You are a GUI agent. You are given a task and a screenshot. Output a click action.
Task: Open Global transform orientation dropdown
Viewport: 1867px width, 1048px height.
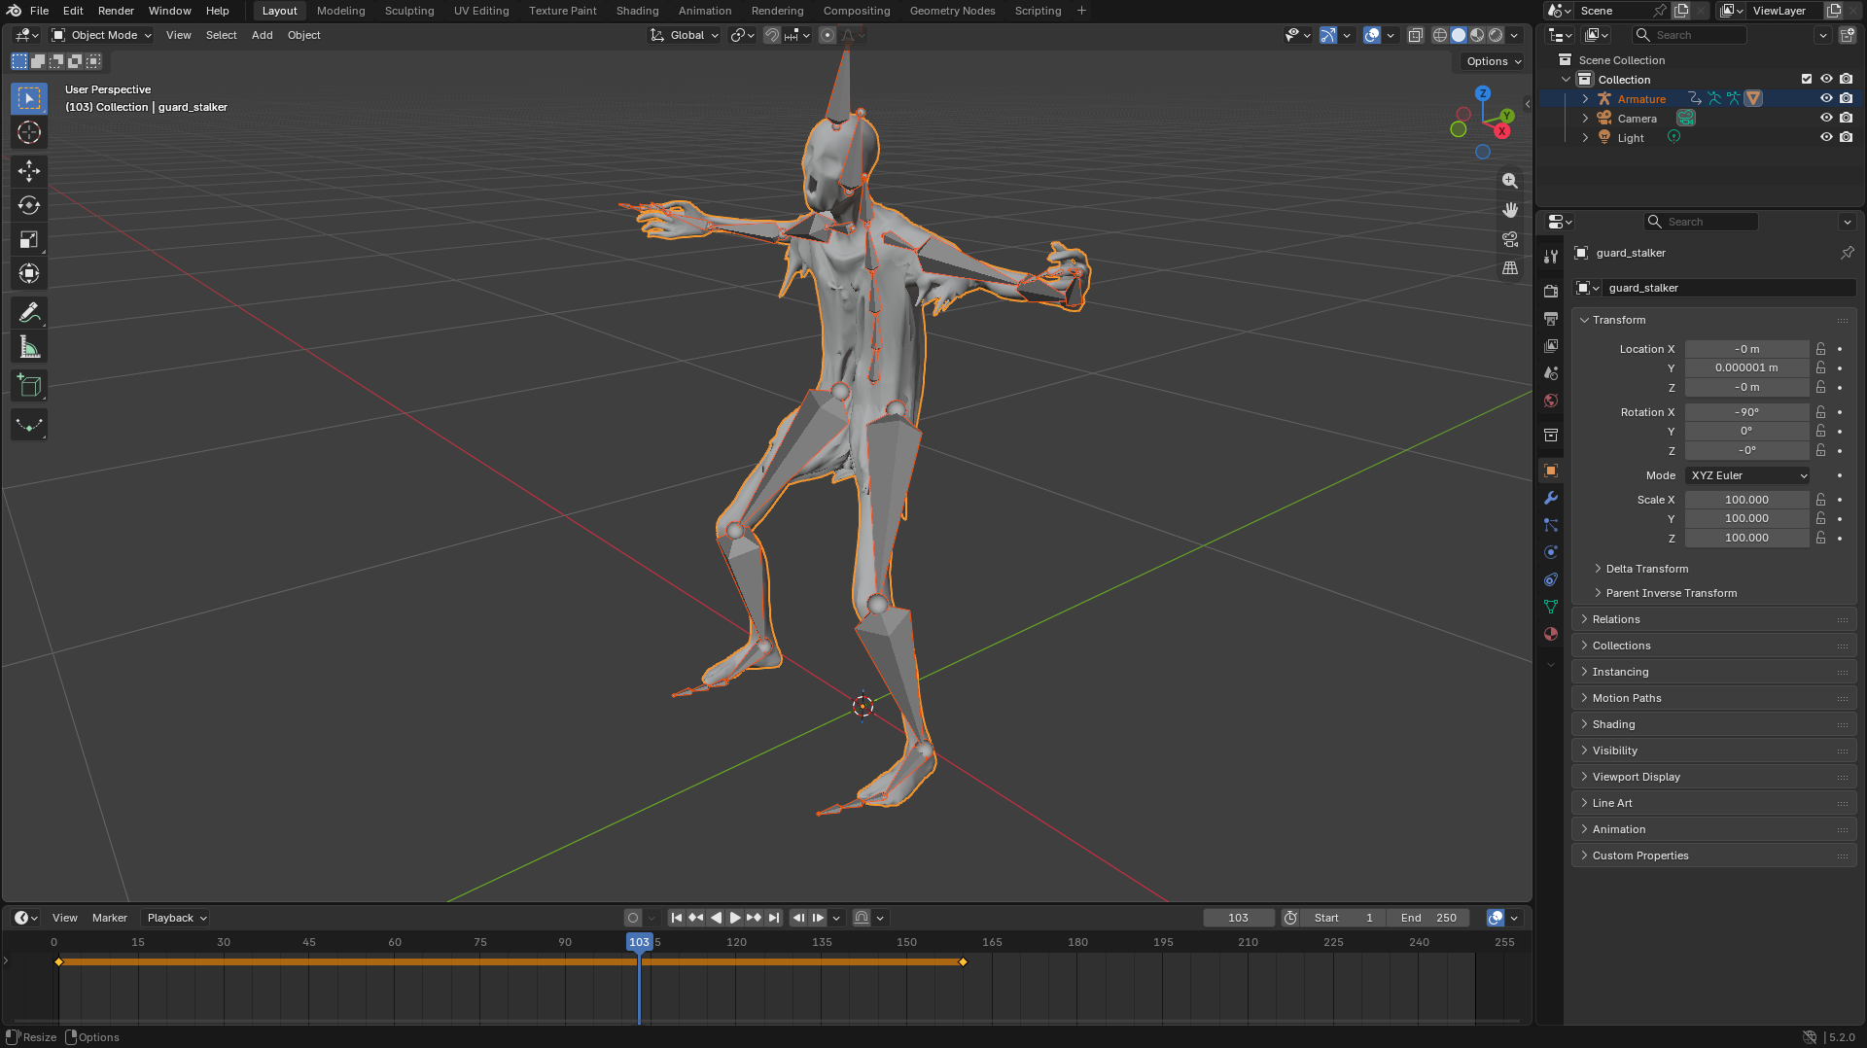pyautogui.click(x=685, y=35)
